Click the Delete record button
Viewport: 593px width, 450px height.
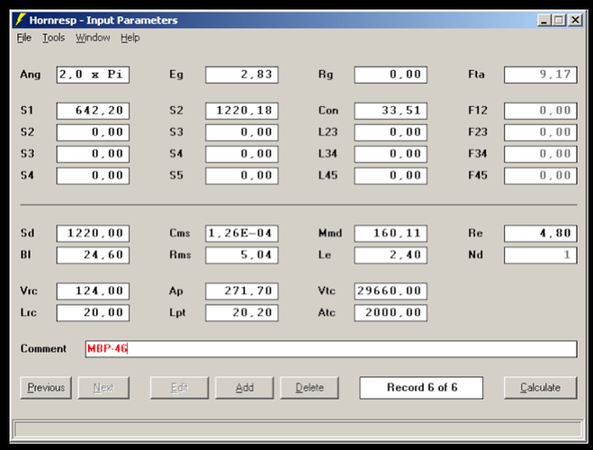(310, 388)
